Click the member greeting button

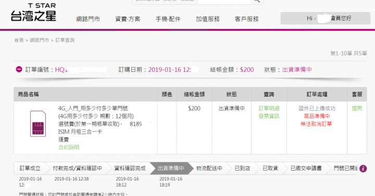(325, 18)
